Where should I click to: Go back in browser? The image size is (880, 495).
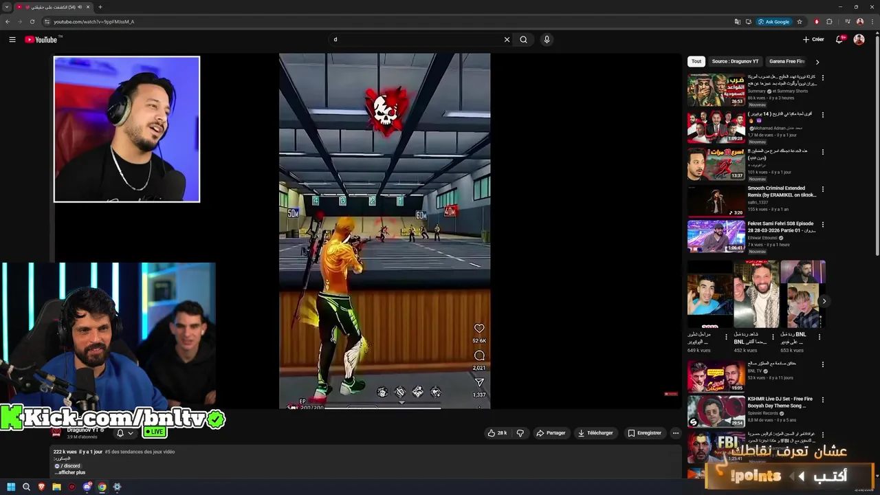(8, 21)
